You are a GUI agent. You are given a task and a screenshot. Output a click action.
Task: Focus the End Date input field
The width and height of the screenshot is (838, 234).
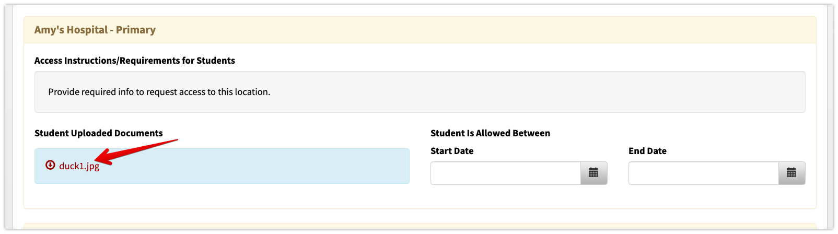coord(704,173)
